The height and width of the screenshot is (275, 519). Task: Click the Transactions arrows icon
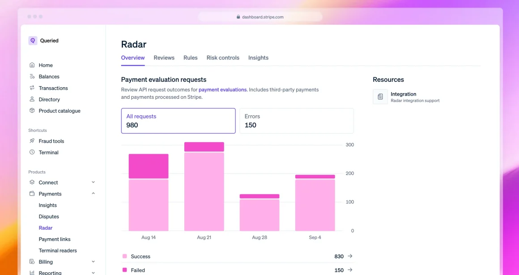(32, 88)
